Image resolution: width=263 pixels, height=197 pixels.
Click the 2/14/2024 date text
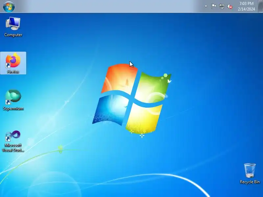tap(246, 9)
